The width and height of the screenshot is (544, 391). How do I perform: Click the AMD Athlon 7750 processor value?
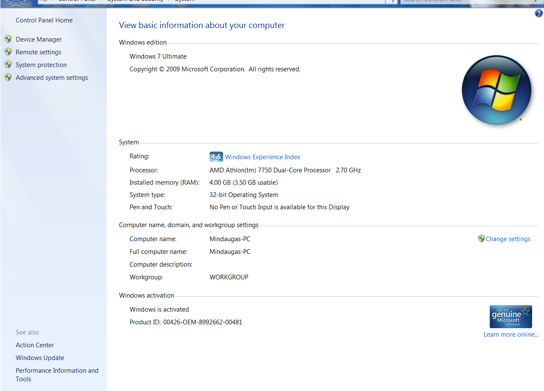(285, 170)
